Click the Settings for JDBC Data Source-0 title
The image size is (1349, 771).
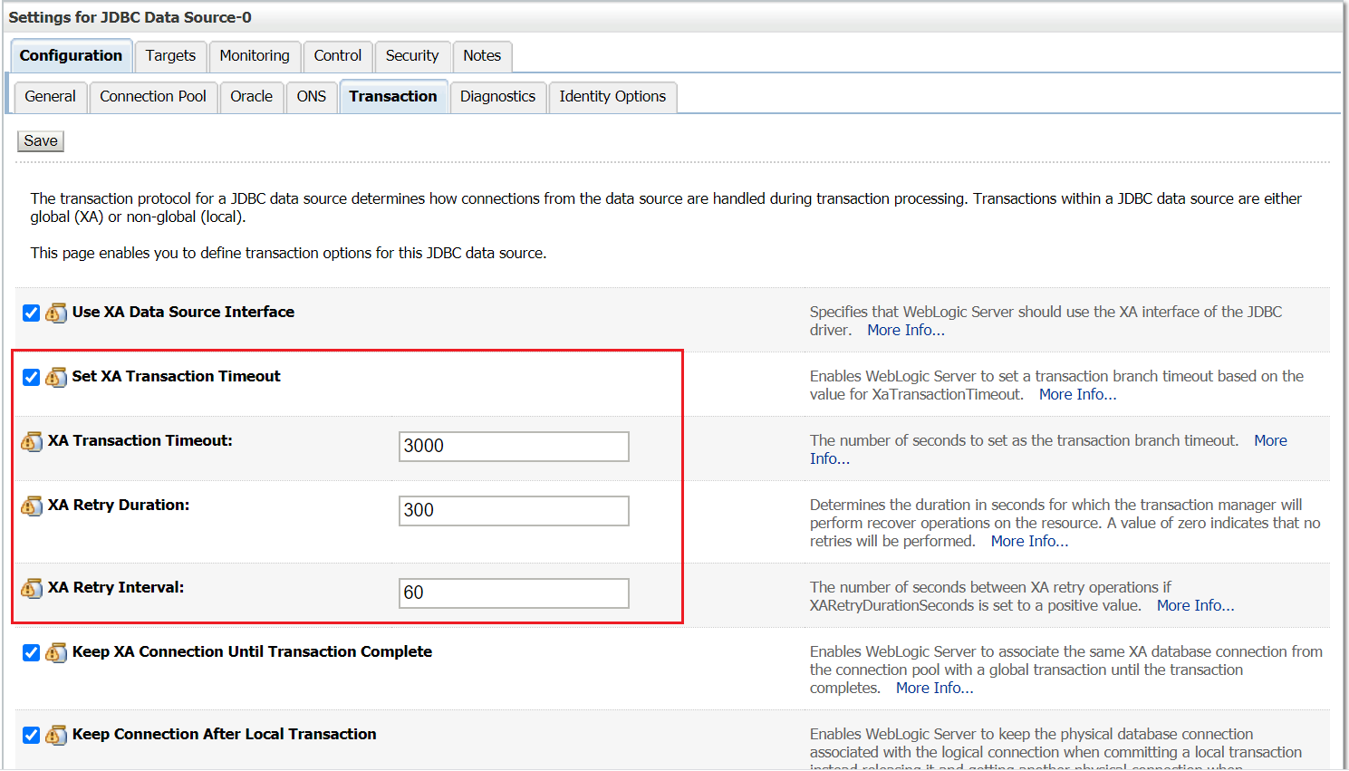pyautogui.click(x=130, y=18)
